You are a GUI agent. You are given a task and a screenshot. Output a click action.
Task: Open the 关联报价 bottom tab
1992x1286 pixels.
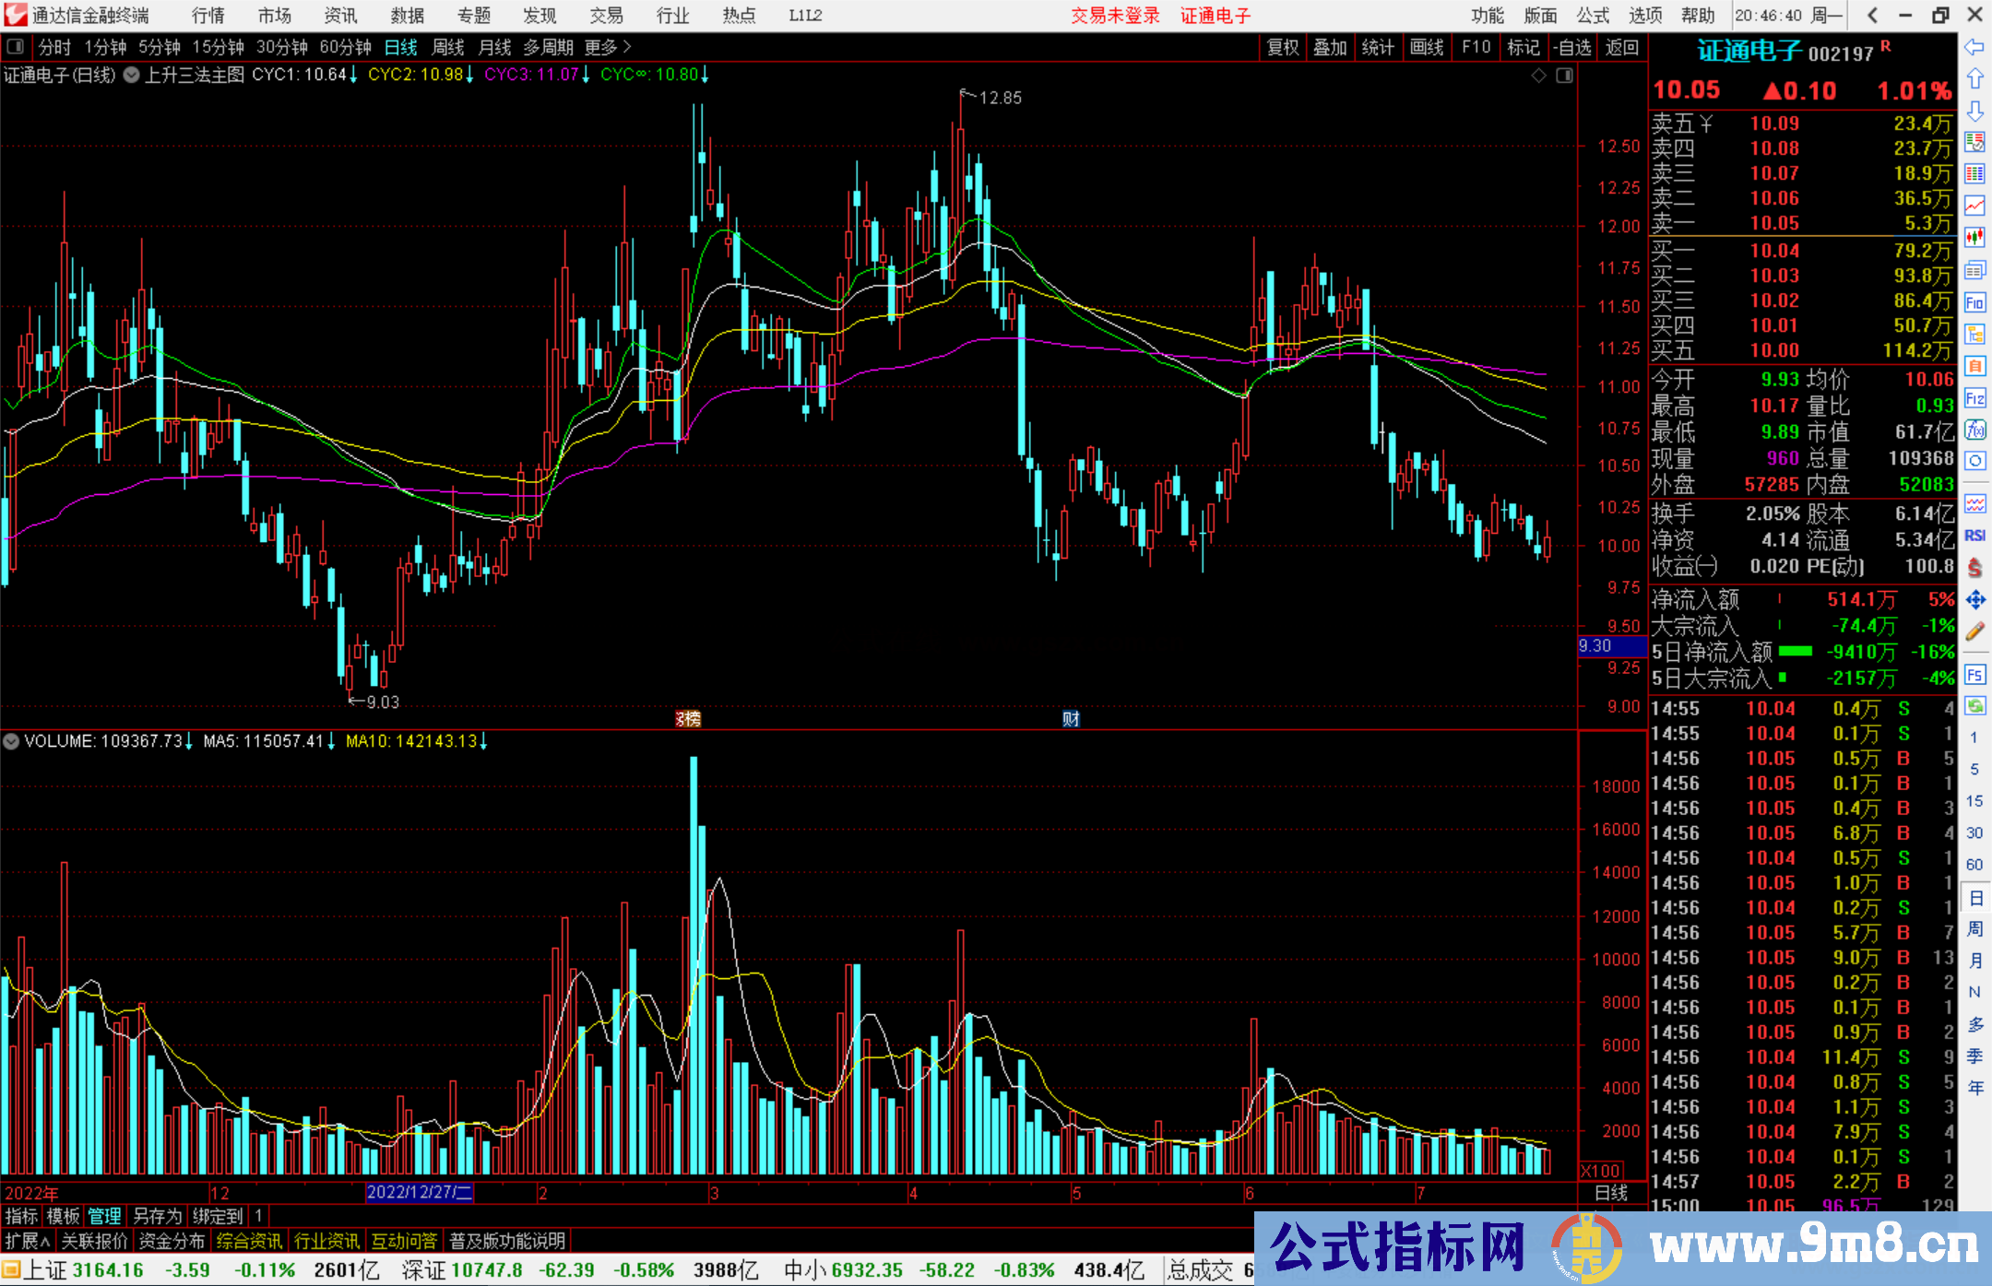click(94, 1241)
